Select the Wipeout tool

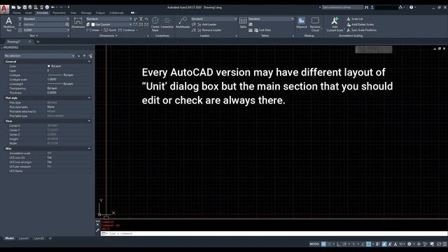pos(302,23)
